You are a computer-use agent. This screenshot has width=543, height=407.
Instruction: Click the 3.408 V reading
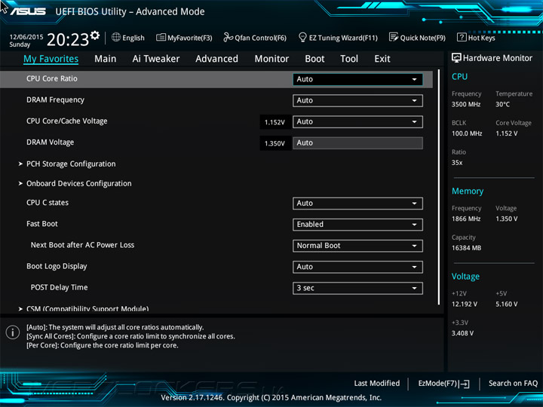coord(462,333)
